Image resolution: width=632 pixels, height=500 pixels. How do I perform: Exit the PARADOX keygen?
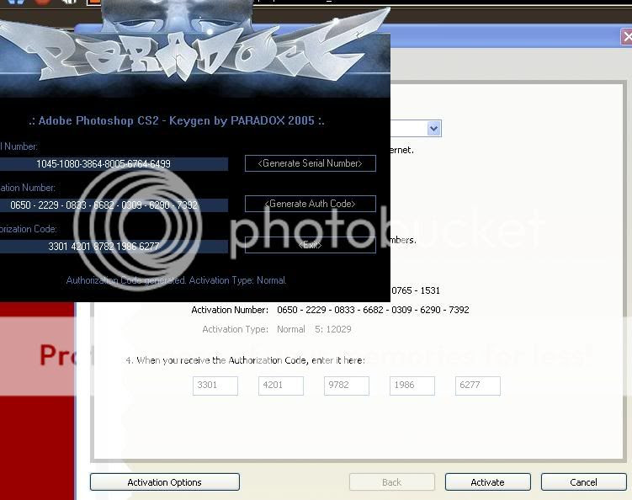click(310, 245)
